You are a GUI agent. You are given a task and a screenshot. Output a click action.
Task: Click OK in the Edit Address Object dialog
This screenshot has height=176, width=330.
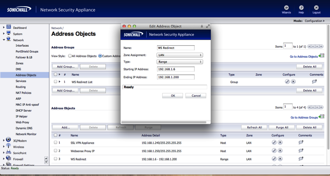[173, 96]
